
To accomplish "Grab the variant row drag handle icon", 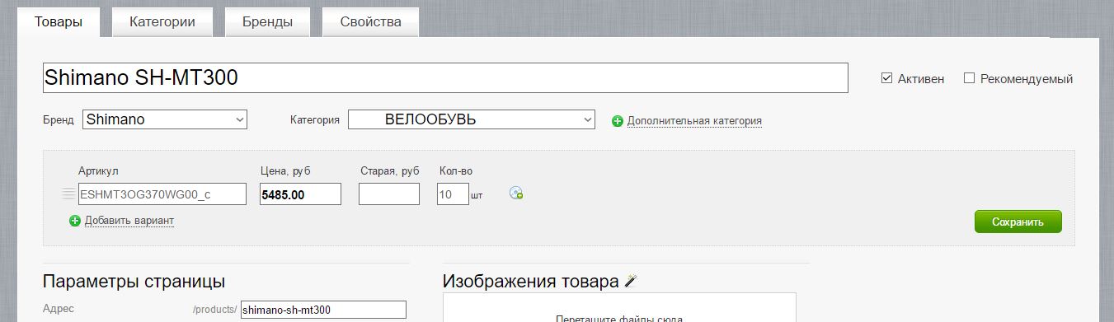I will 68,194.
